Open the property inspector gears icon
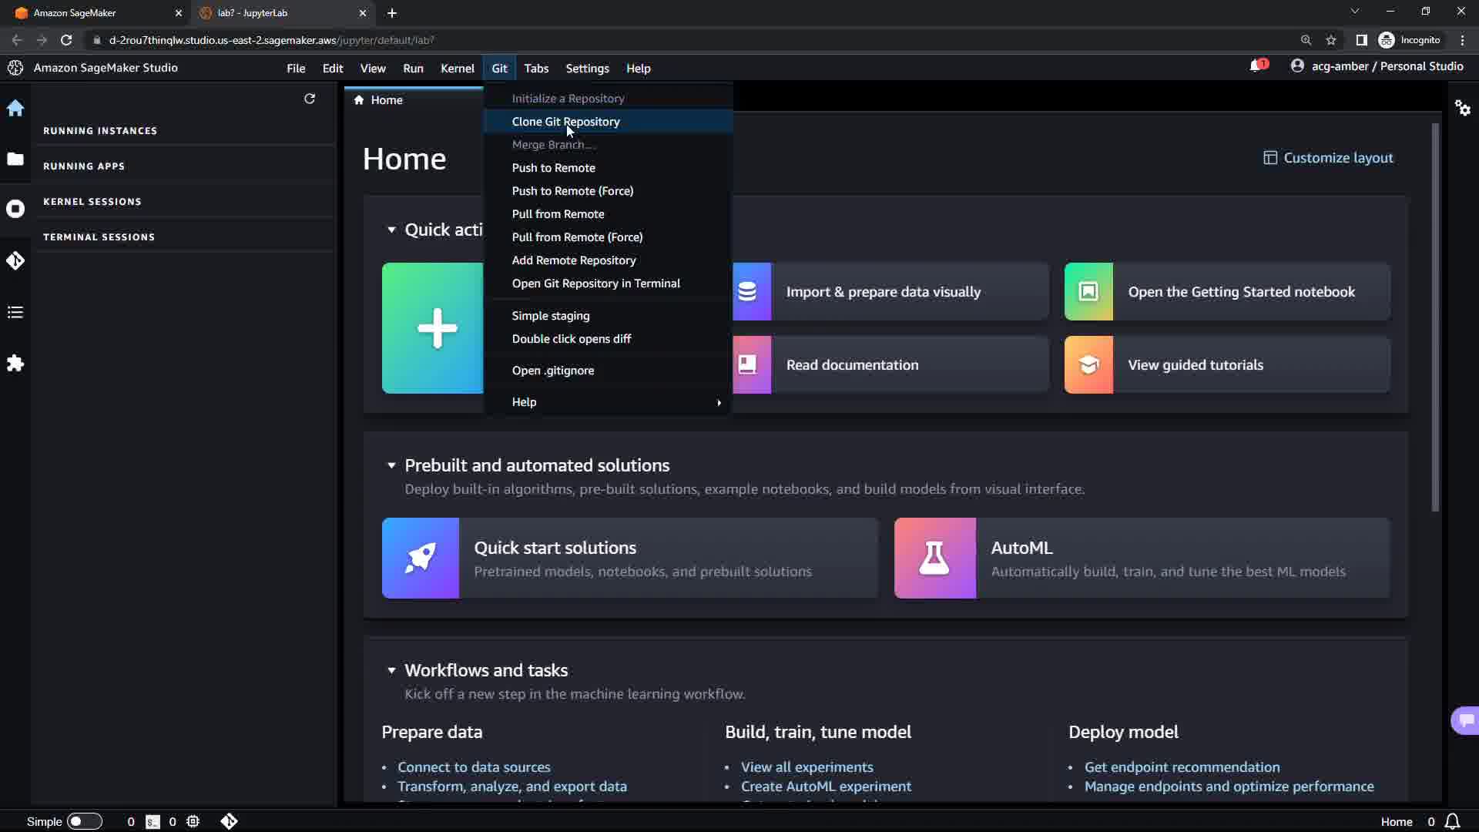 (1462, 108)
